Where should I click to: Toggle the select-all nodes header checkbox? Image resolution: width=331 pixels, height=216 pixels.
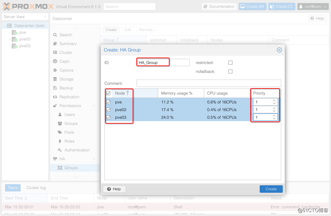[108, 93]
